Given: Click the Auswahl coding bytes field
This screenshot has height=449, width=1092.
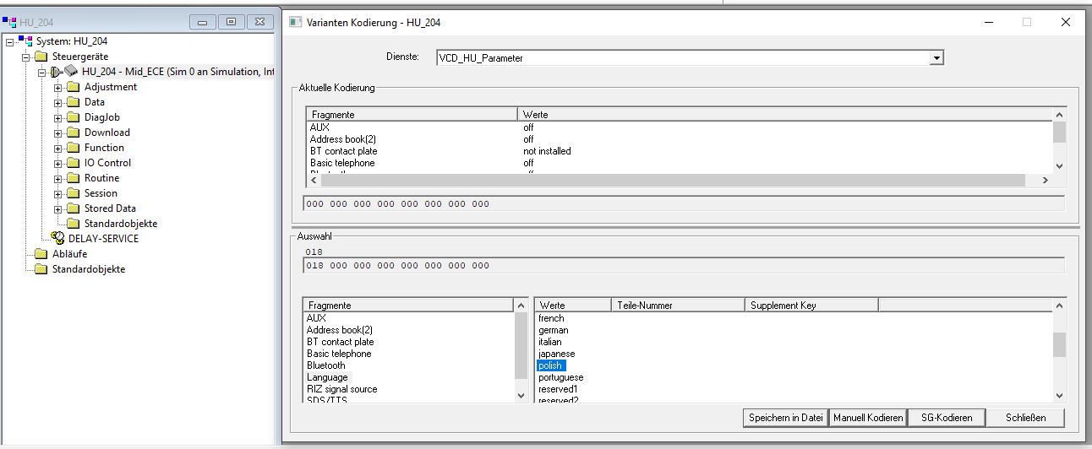Looking at the screenshot, I should [x=683, y=266].
